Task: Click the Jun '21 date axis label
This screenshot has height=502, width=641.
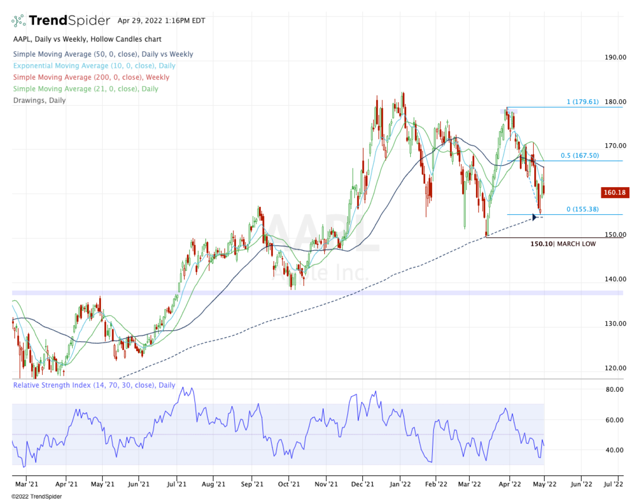Action: coord(139,484)
